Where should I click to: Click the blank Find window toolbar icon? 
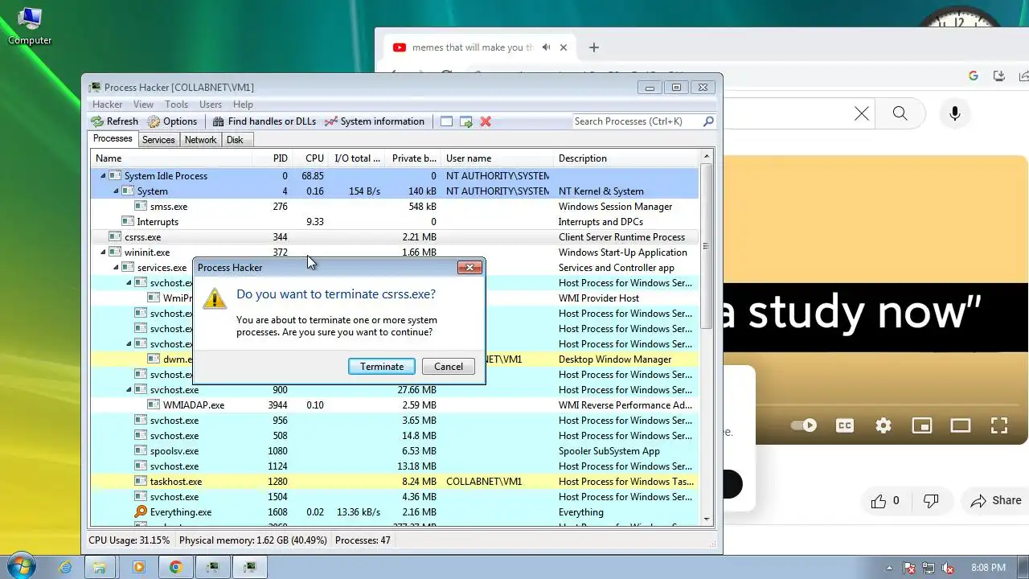(x=447, y=121)
